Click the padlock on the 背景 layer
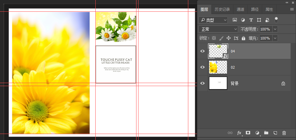This screenshot has width=296, height=140. (283, 83)
